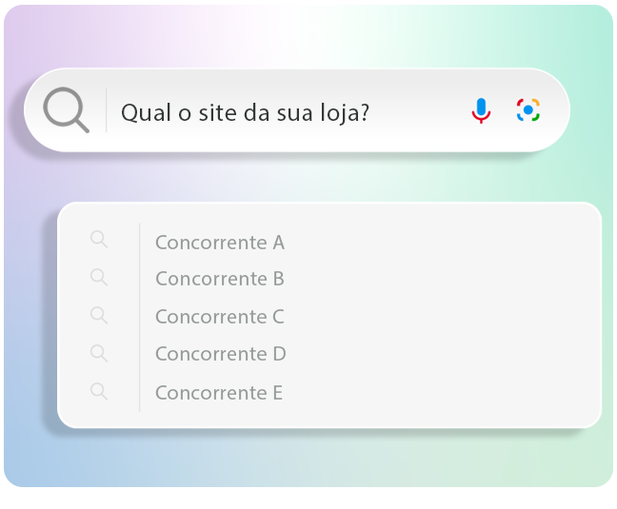Pick the Concorrente C suggestion
Image resolution: width=617 pixels, height=509 pixels.
coord(220,317)
